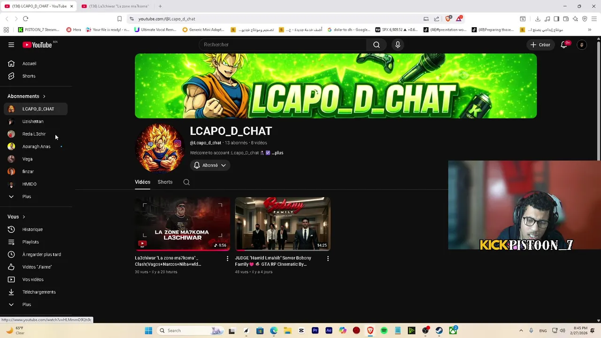Share this page icon in address bar
The height and width of the screenshot is (338, 601).
437,19
